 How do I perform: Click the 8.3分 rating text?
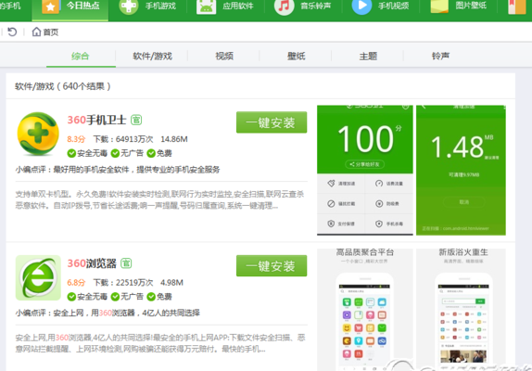(x=76, y=139)
